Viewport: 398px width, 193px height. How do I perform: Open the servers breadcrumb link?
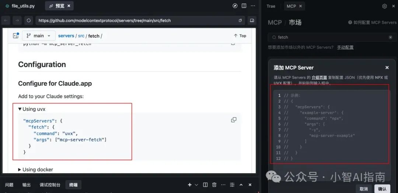pos(66,36)
